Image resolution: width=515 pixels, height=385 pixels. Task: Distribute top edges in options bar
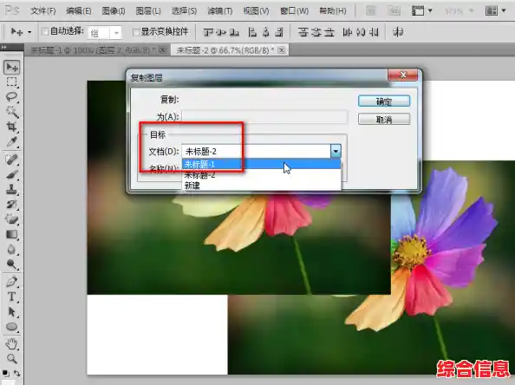[303, 32]
